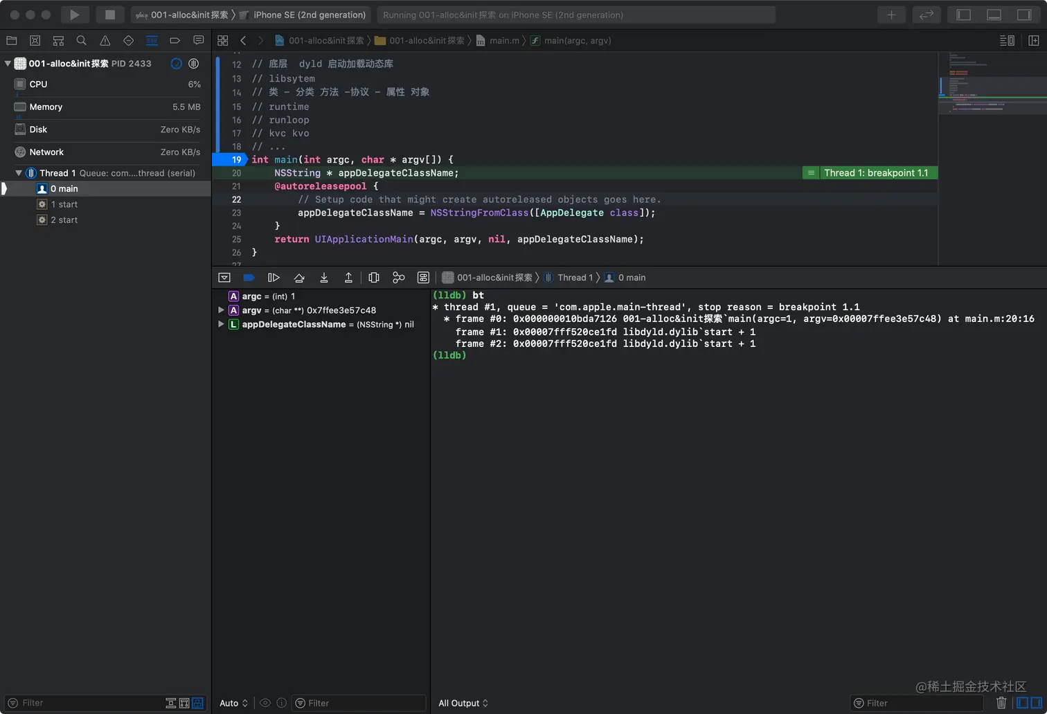1047x714 pixels.
Task: Toggle the debug area panel visibility
Action: 994,15
